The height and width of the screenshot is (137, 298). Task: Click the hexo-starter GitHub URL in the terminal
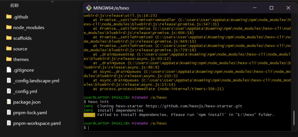(194, 106)
